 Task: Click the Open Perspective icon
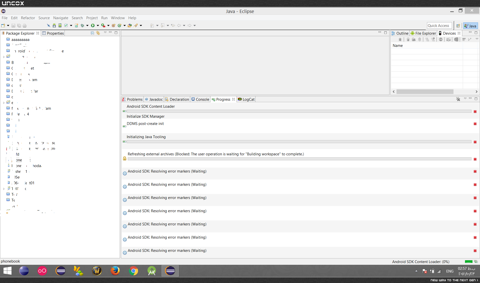(x=458, y=26)
